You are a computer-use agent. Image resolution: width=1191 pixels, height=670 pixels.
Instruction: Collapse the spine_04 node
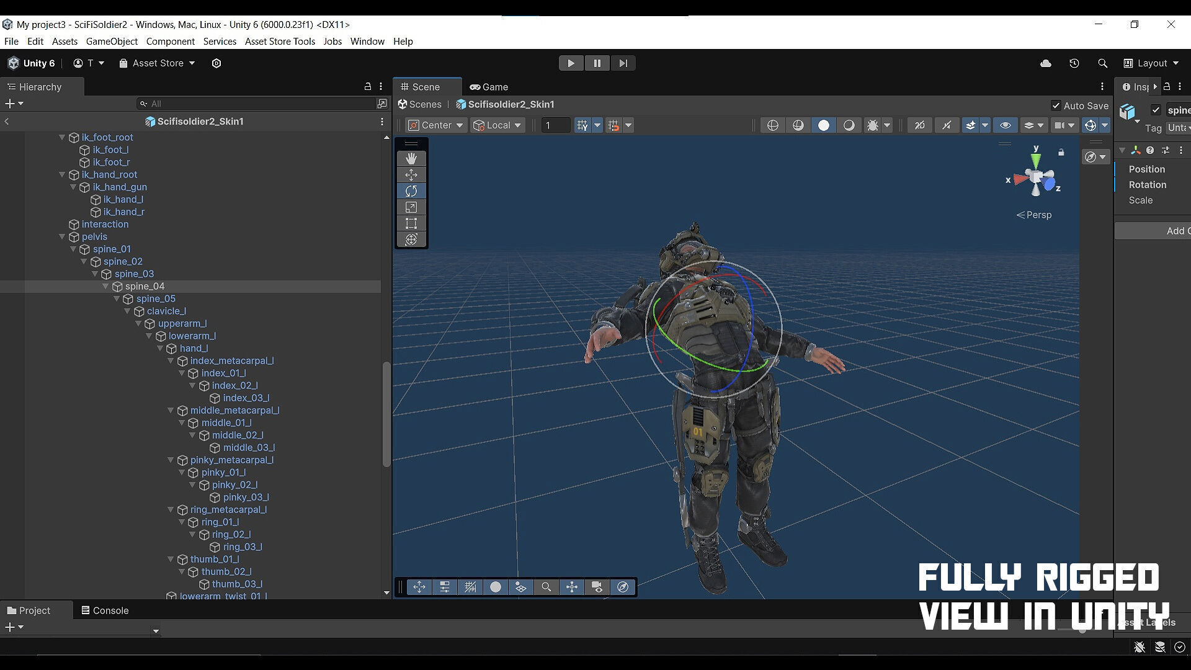pyautogui.click(x=105, y=286)
